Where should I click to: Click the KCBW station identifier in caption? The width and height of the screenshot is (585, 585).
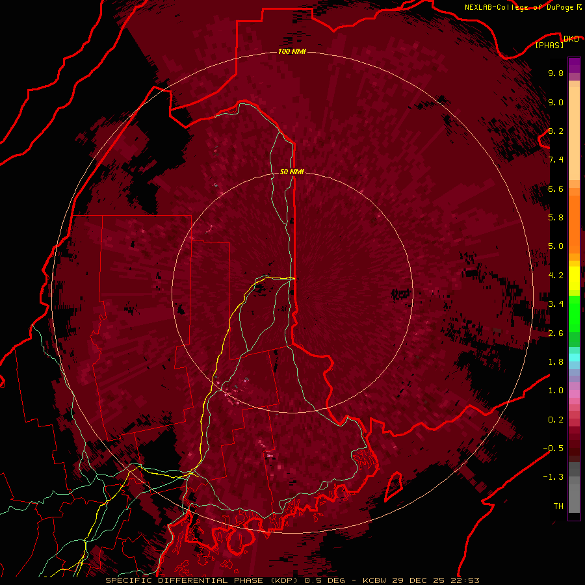tap(374, 580)
